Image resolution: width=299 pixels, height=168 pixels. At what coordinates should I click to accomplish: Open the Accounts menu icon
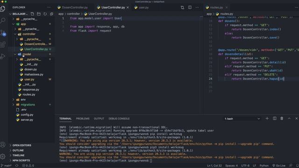click(x=3, y=145)
